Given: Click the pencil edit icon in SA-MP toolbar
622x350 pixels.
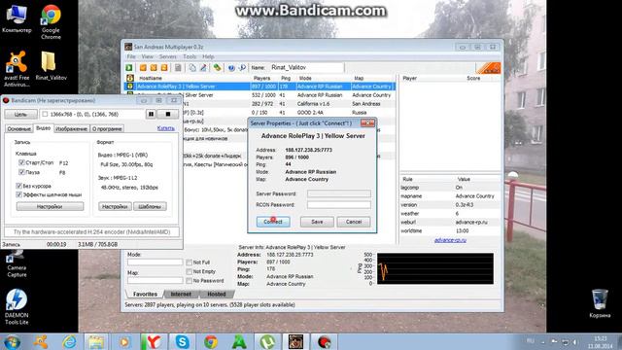Looking at the screenshot, I should [203, 68].
